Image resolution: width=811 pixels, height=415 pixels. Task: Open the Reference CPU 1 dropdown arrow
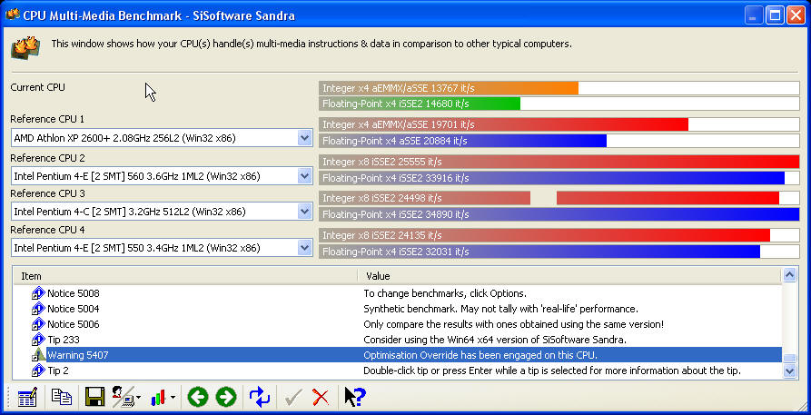305,138
